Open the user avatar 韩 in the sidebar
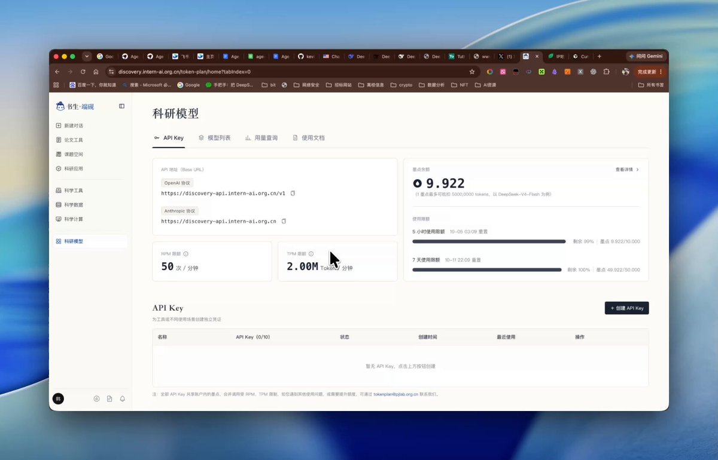718x460 pixels. click(x=58, y=398)
